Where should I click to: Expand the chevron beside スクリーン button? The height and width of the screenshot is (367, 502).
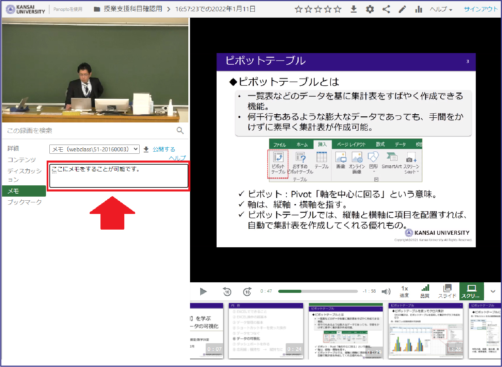click(x=493, y=291)
